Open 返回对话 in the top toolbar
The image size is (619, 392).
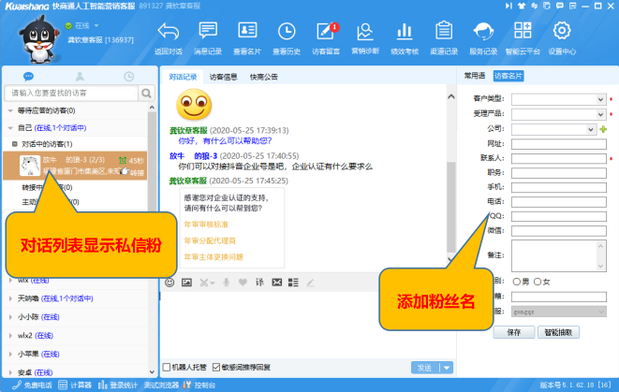[x=168, y=36]
